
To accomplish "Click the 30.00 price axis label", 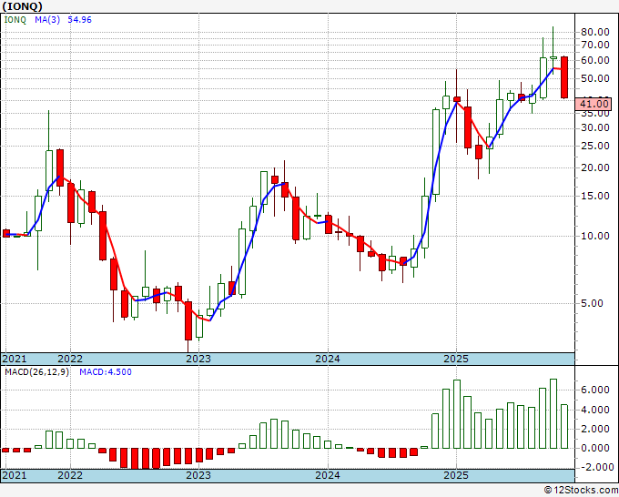I will click(595, 128).
